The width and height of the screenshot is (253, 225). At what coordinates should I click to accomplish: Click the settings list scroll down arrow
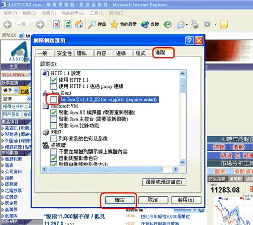182,162
